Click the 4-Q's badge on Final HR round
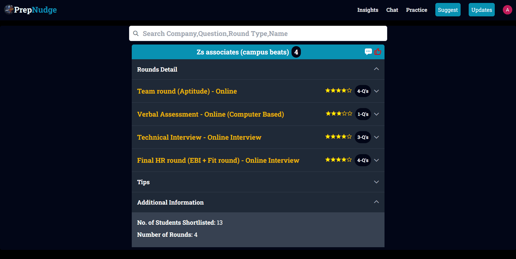 (363, 160)
